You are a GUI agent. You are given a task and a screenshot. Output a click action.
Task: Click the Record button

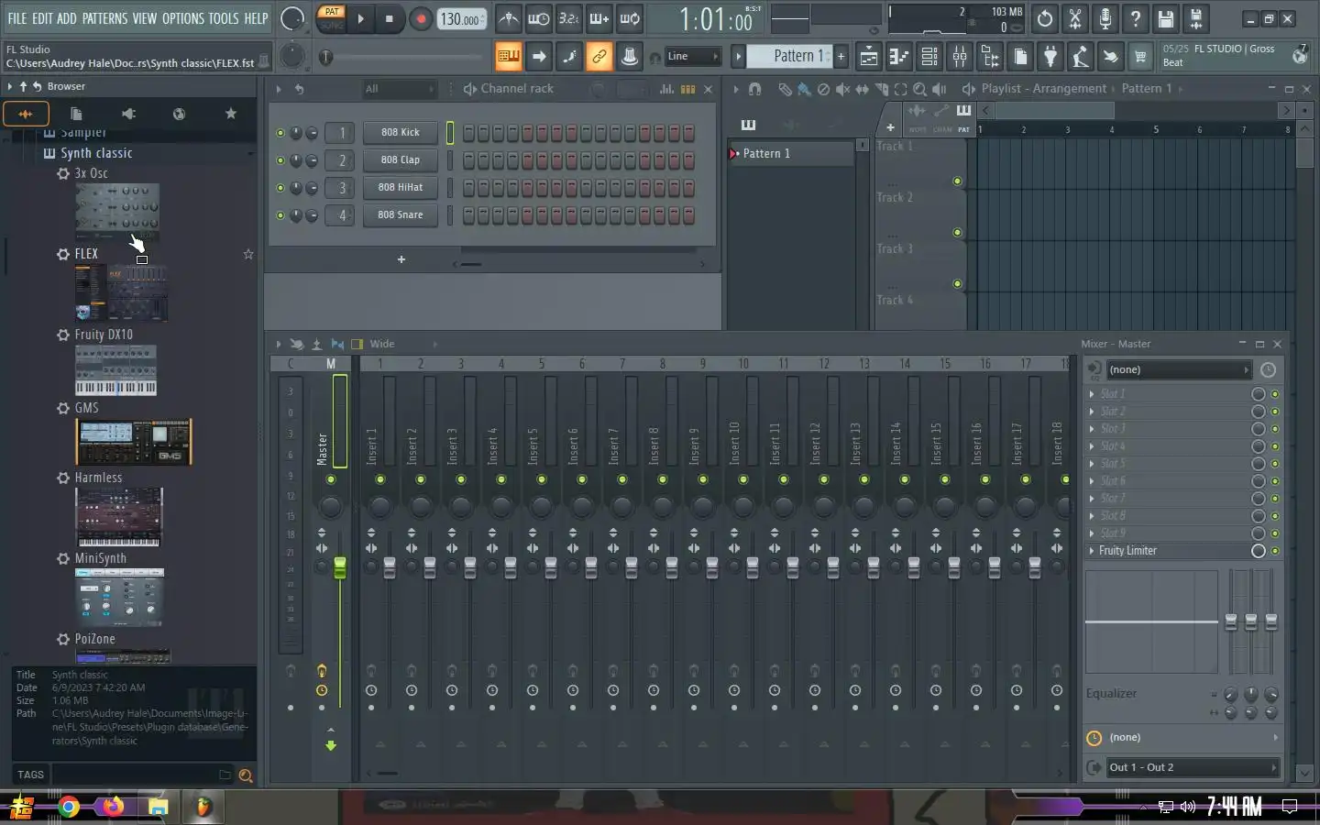(421, 18)
